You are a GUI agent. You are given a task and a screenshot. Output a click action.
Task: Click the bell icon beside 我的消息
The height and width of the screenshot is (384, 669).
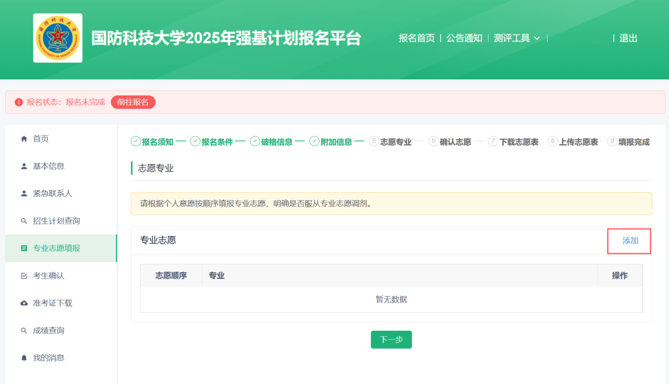click(x=24, y=357)
